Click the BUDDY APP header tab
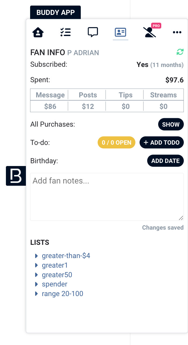This screenshot has height=345, width=188. tap(55, 12)
